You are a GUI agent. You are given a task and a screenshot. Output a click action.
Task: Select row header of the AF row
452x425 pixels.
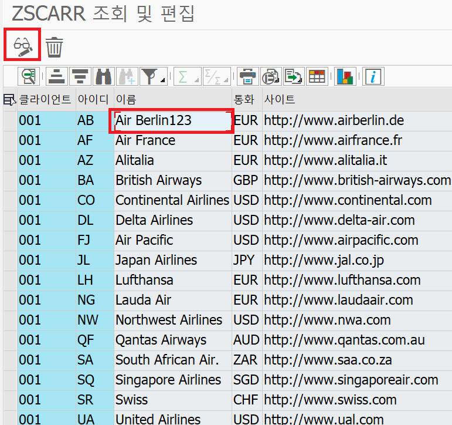pyautogui.click(x=11, y=141)
